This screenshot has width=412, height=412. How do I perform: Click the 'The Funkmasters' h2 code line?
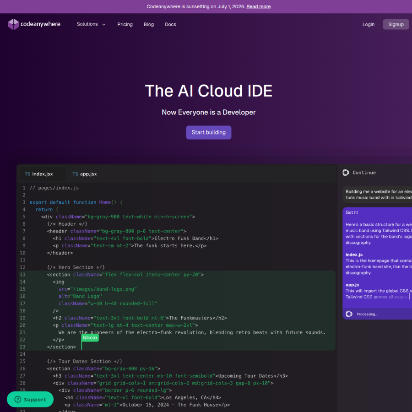[x=140, y=318]
